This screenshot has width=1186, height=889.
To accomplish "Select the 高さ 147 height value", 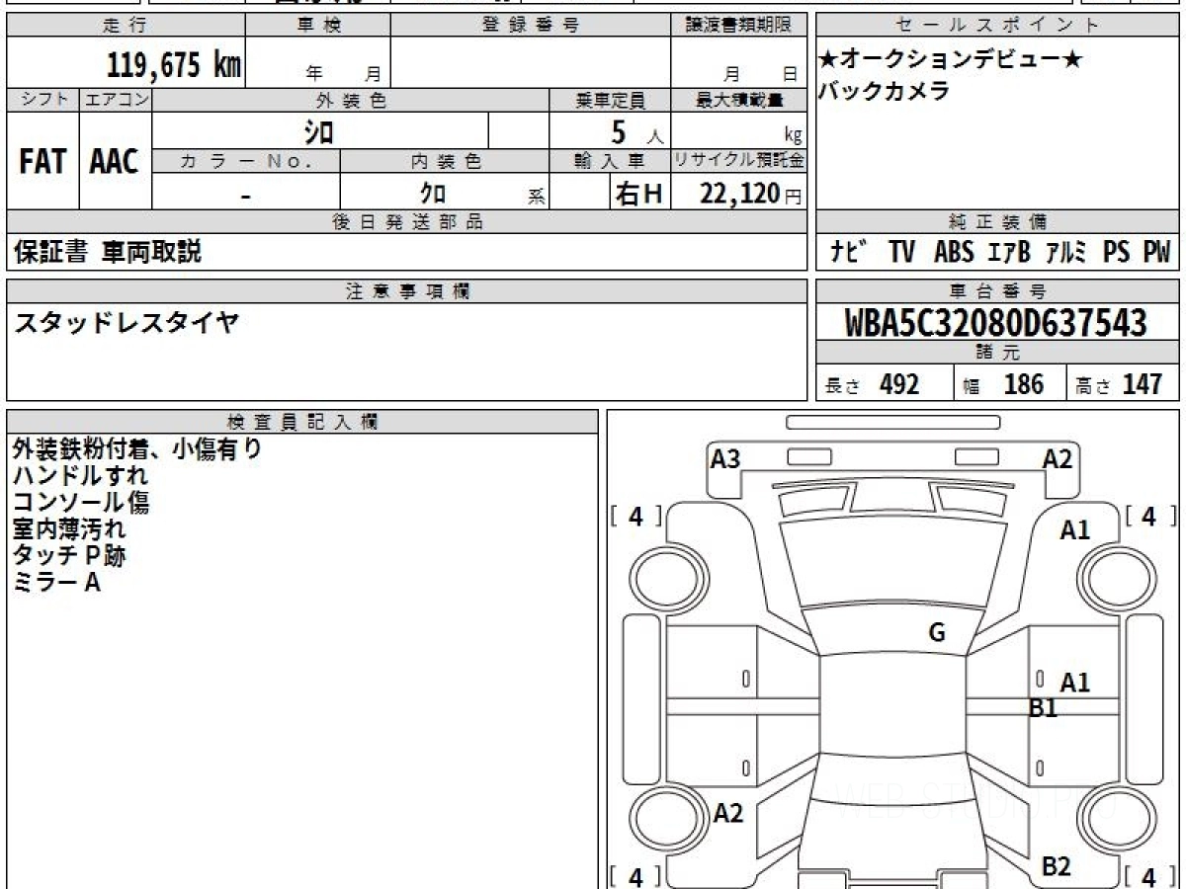I will [1120, 384].
